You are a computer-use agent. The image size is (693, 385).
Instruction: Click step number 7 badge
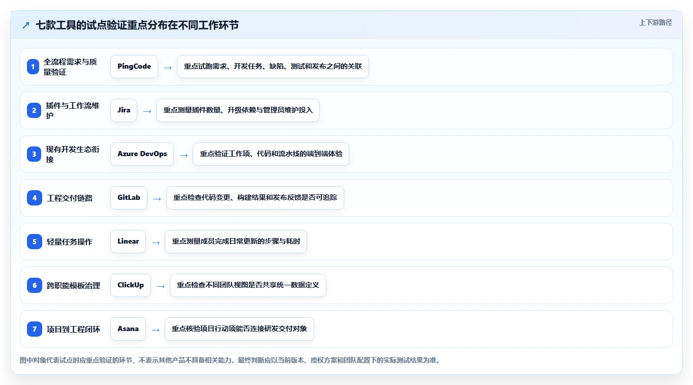[x=35, y=329]
